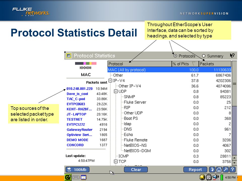242x181 pixels.
Task: Select the ldap row
Action: (169, 124)
